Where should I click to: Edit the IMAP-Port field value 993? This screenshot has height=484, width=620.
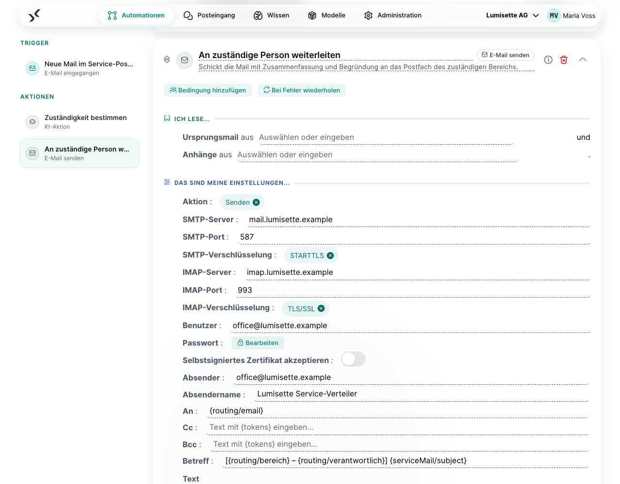click(x=413, y=290)
